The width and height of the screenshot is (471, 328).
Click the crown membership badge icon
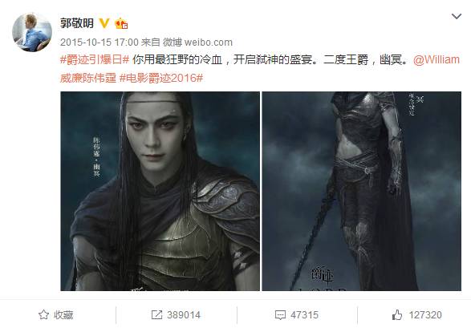tap(121, 23)
